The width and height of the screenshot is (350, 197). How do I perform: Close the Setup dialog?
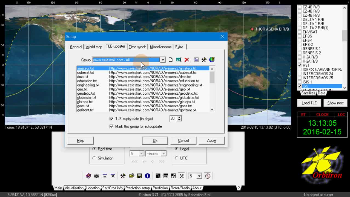(222, 36)
